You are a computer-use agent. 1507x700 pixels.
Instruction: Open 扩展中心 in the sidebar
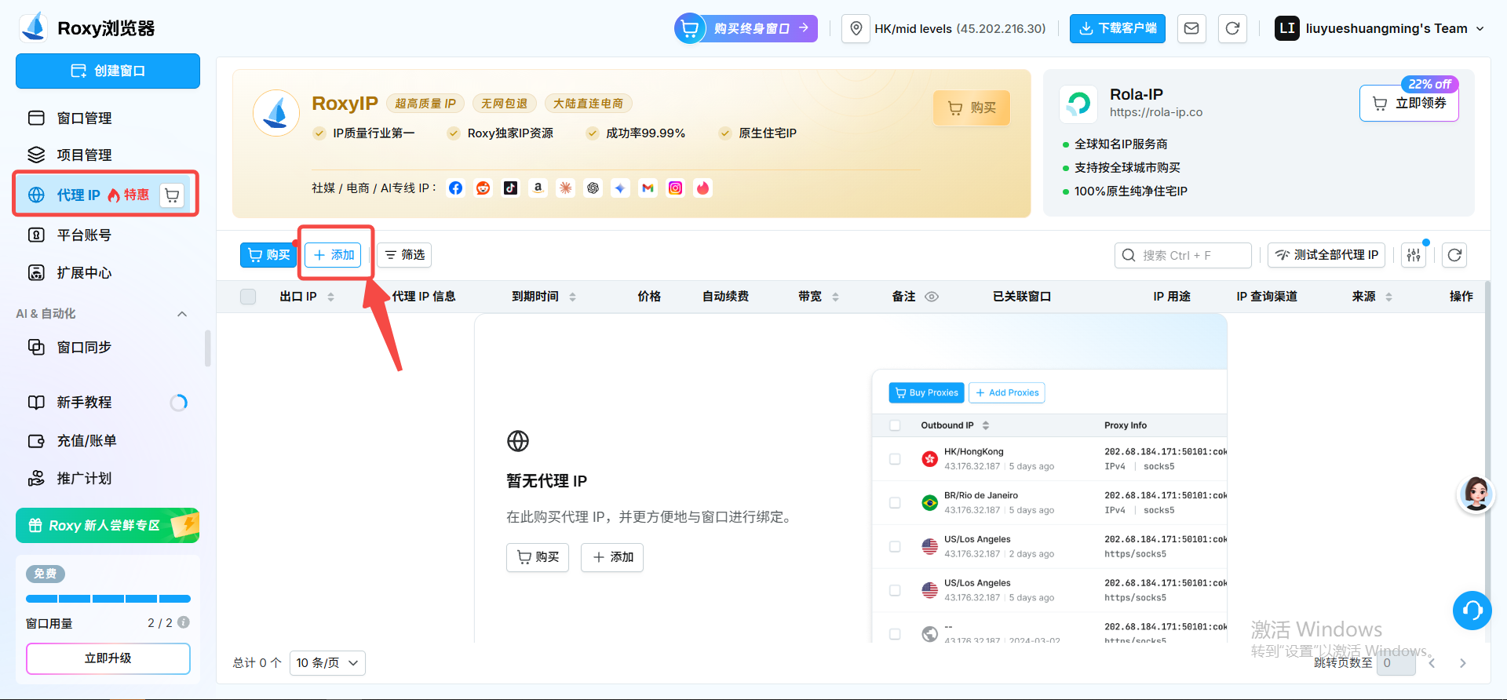click(x=108, y=272)
